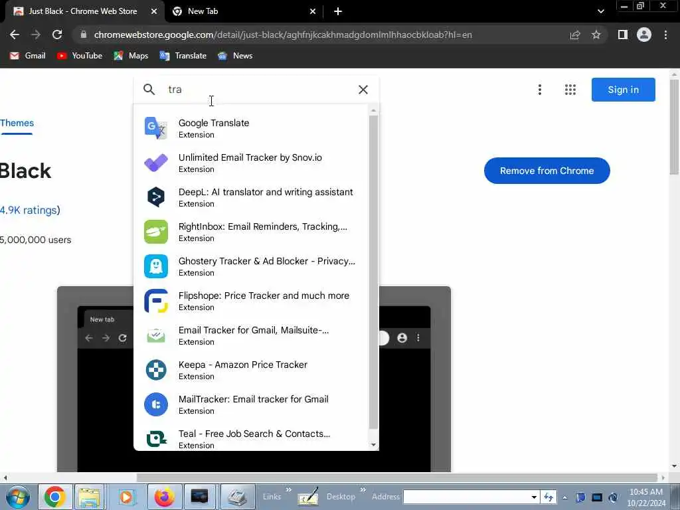Click the DeepL translator hexagon icon
Screen dimensions: 680x510
point(155,197)
